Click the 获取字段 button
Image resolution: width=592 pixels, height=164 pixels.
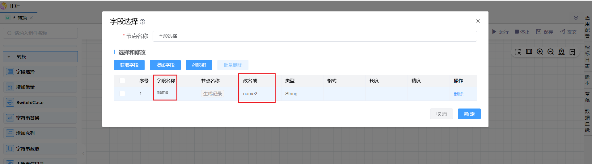[129, 65]
